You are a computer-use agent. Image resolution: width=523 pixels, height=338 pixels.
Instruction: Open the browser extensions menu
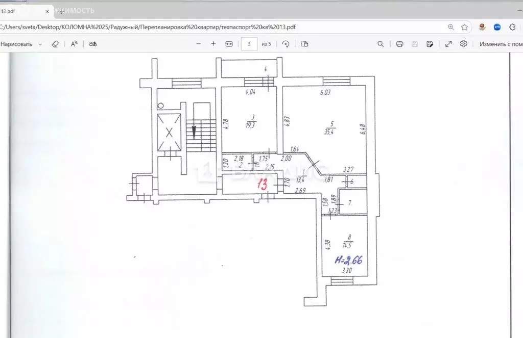512,27
